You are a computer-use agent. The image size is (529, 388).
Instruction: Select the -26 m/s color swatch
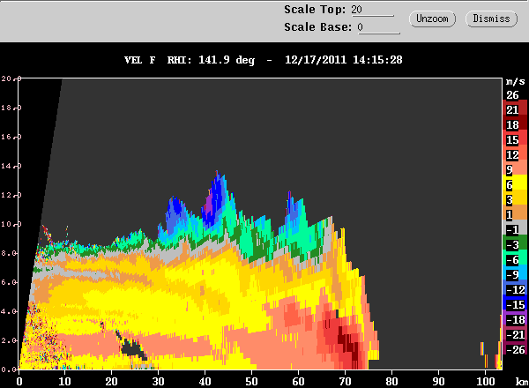515,347
